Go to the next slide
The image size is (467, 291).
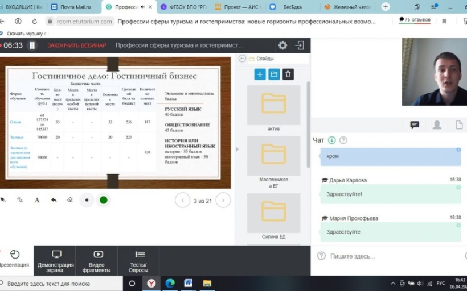(x=223, y=200)
